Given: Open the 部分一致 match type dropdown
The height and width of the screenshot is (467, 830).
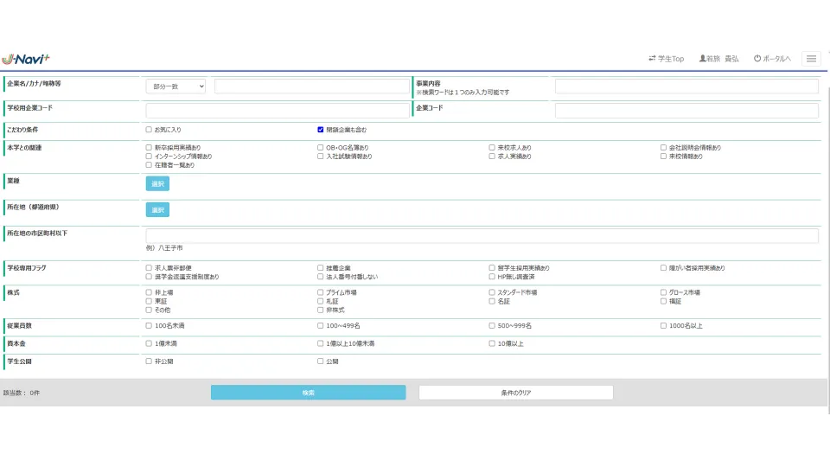Looking at the screenshot, I should (x=176, y=86).
